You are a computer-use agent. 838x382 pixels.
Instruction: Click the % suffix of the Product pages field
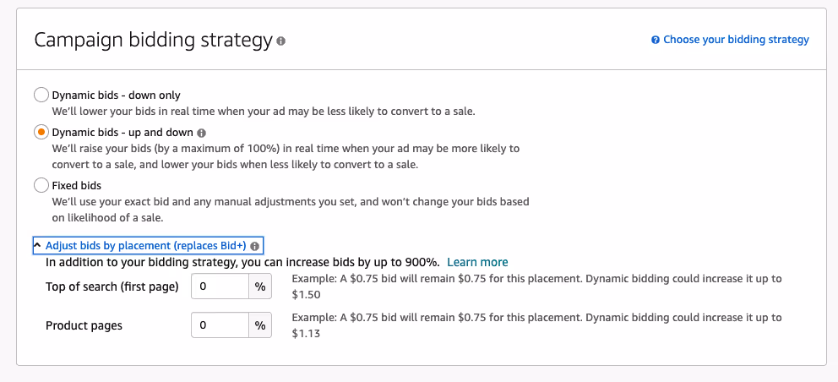point(260,325)
